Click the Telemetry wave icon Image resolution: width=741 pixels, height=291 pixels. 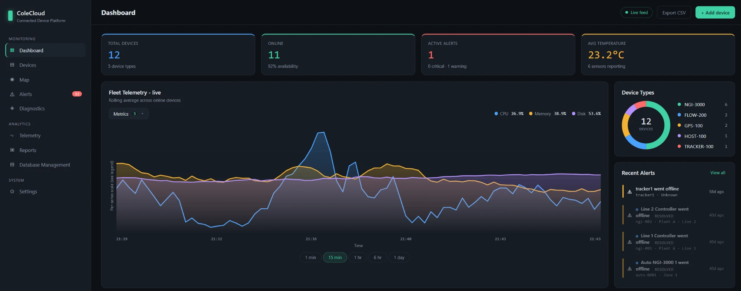point(12,136)
